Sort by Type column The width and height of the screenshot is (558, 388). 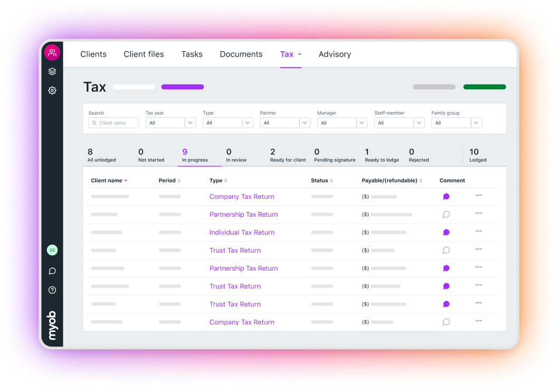[225, 181]
